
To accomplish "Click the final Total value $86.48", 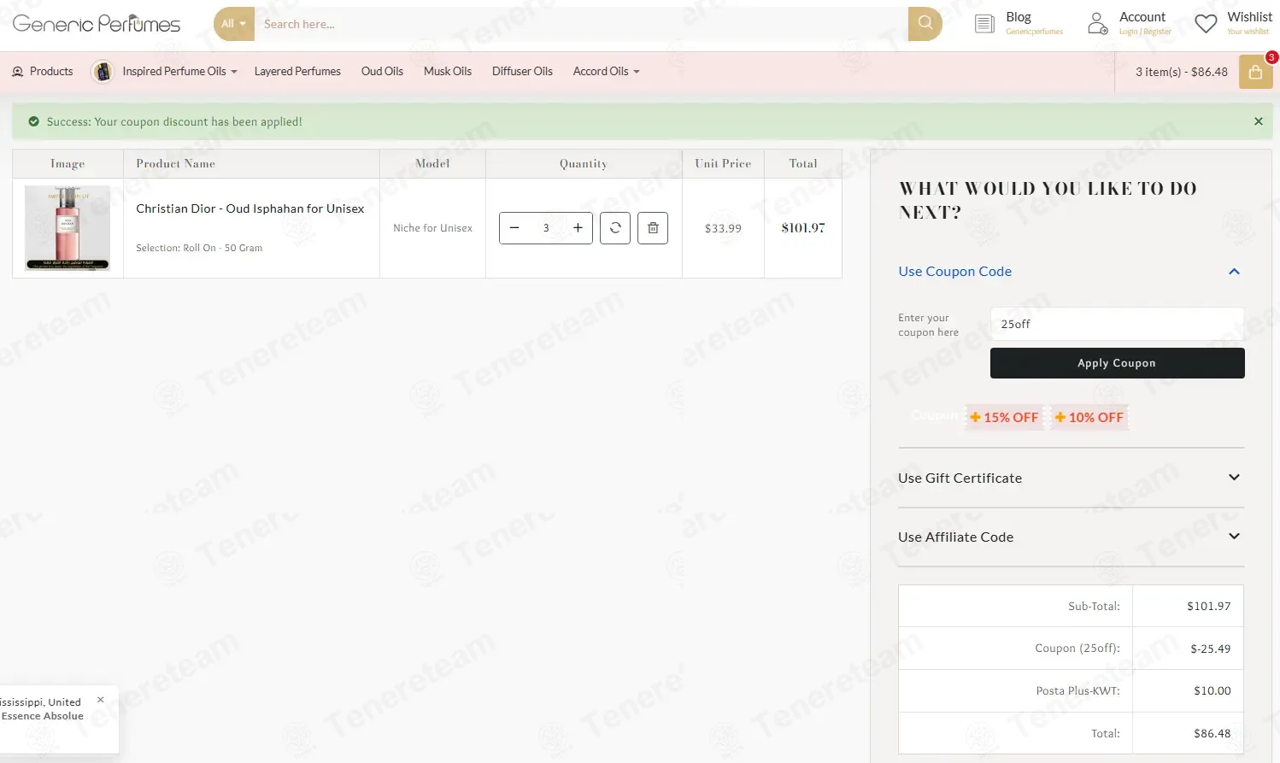I will click(1212, 733).
